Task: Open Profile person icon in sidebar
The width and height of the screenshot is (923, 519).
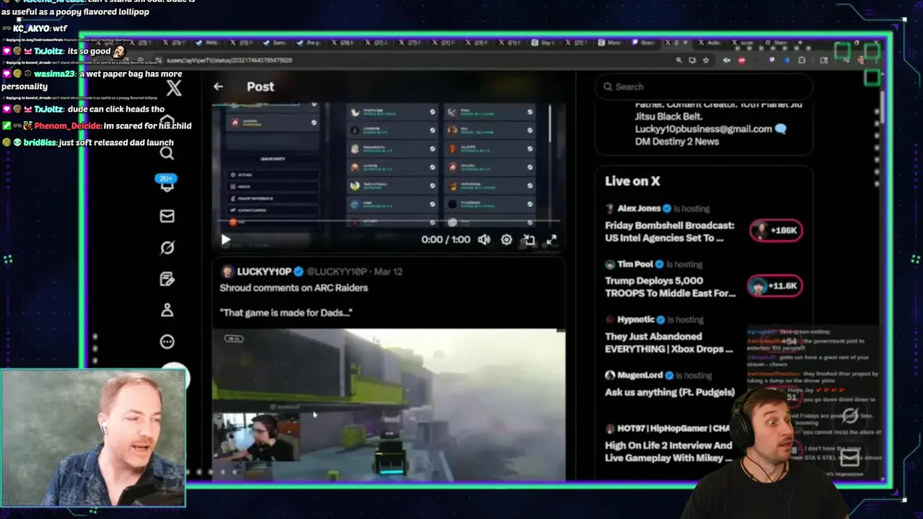Action: (x=167, y=310)
